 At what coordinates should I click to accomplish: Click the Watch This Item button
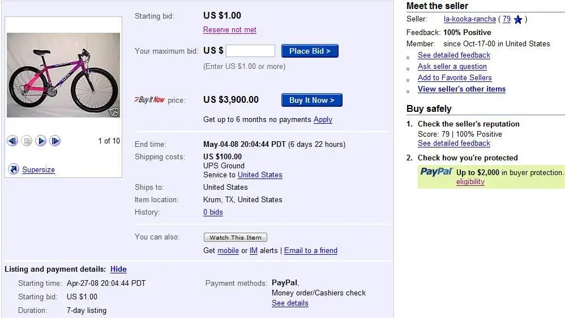point(236,237)
